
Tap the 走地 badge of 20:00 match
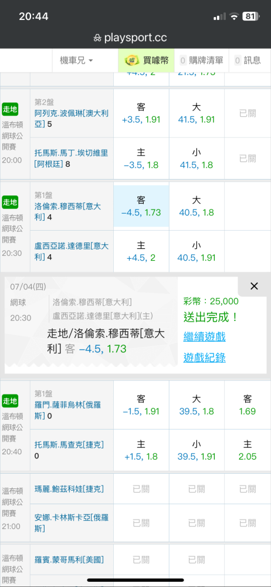pyautogui.click(x=10, y=109)
